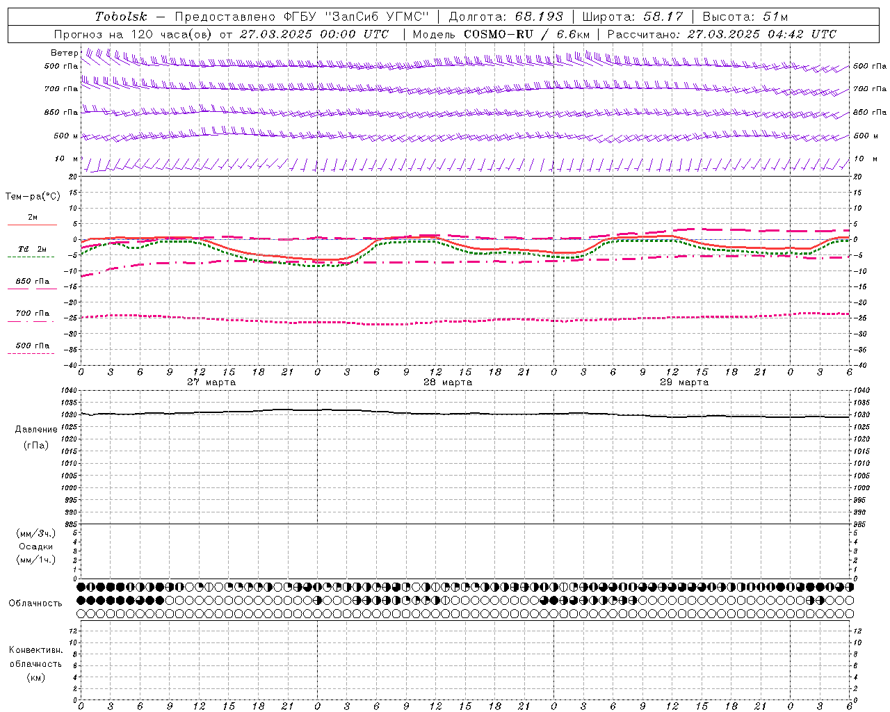Click the left 500 гПа wind level label
890x712 pixels.
point(61,66)
